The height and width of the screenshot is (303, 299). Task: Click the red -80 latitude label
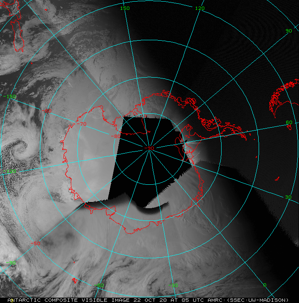tap(116, 136)
